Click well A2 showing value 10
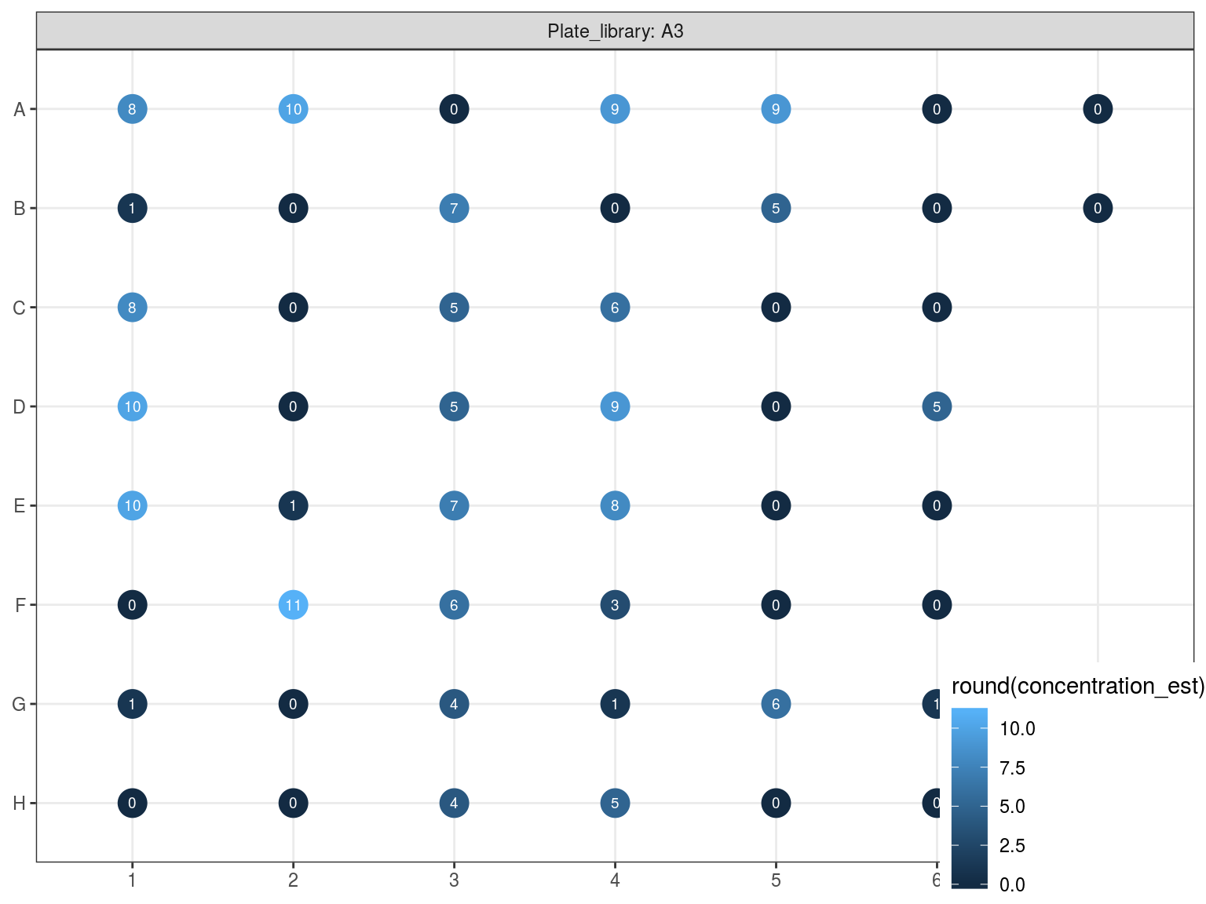 [x=293, y=109]
